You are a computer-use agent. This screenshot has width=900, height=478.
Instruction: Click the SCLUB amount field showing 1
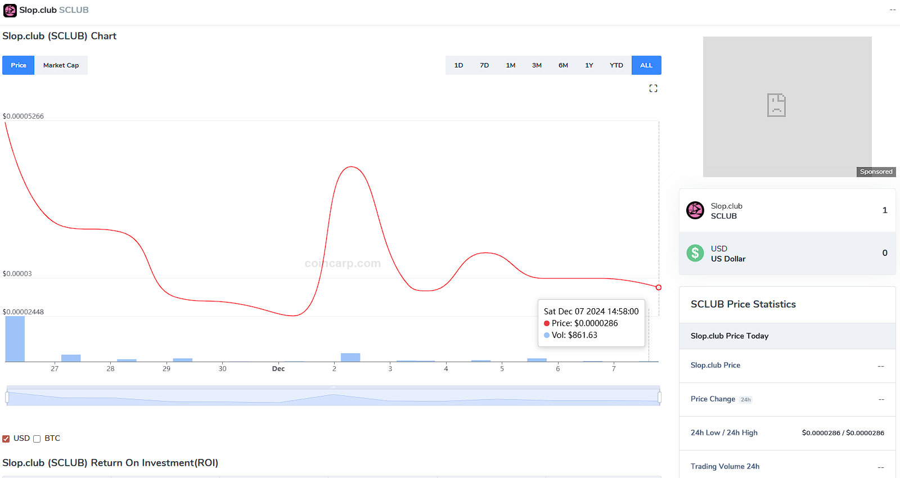click(x=885, y=210)
